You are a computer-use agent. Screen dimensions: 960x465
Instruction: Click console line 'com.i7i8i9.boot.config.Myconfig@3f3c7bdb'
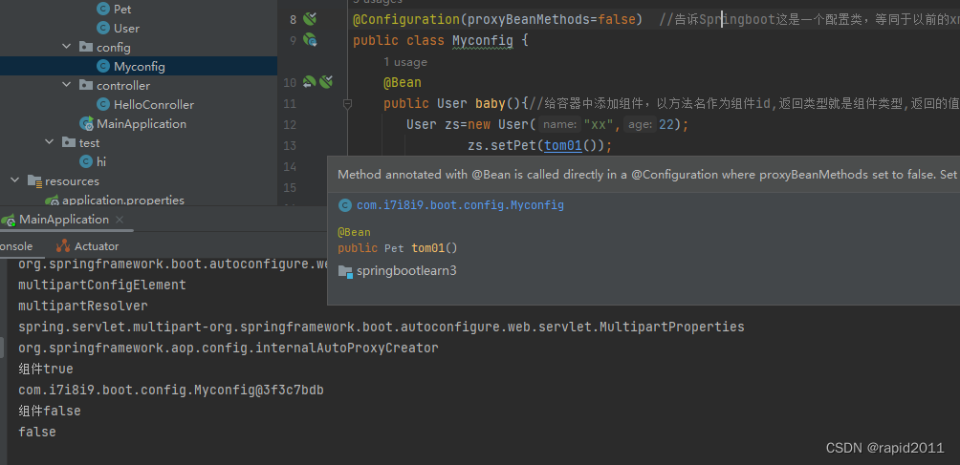(x=171, y=390)
